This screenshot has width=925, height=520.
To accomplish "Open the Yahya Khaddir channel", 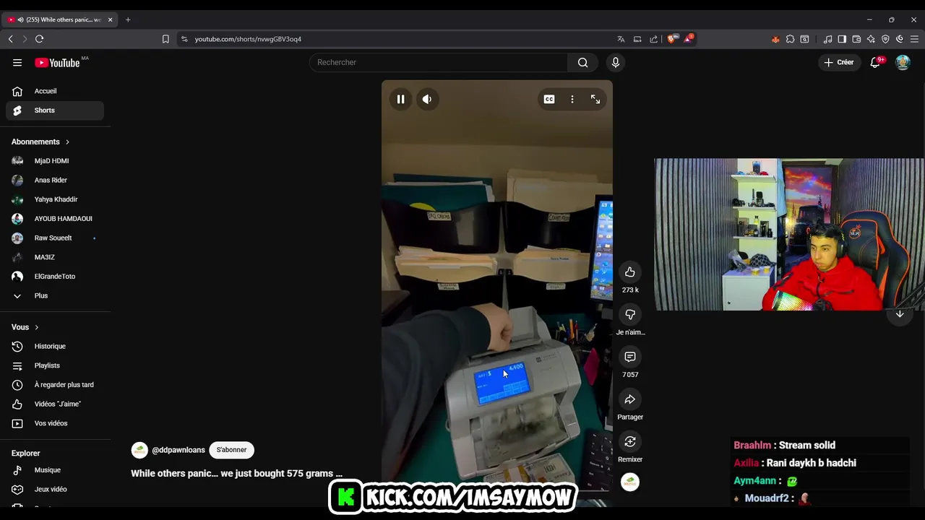I will (55, 199).
